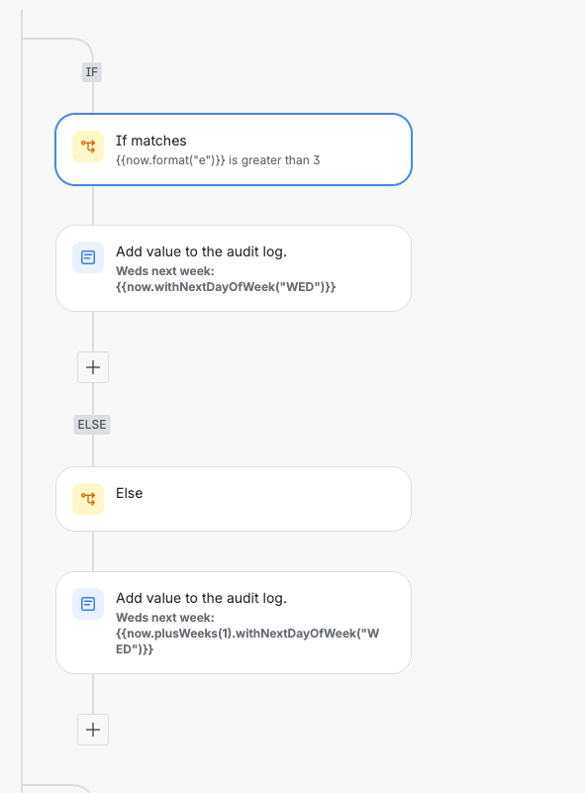Click audit log icon above the ELSE label
Screen dimensions: 585x793
pyautogui.click(x=88, y=257)
